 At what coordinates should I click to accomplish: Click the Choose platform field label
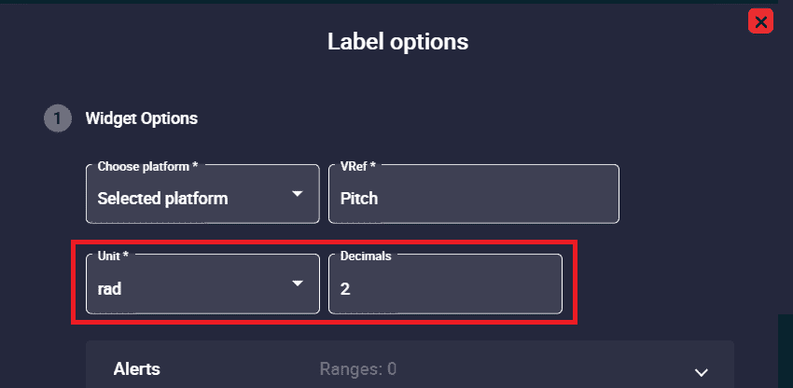point(147,166)
